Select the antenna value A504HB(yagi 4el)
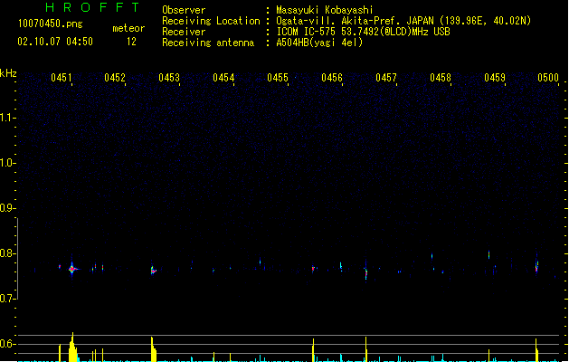569x362 pixels. pyautogui.click(x=319, y=43)
